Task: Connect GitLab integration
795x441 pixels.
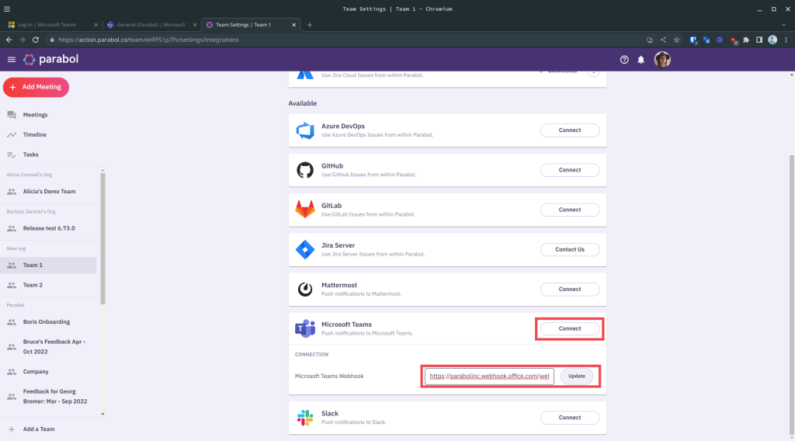Action: pyautogui.click(x=570, y=210)
